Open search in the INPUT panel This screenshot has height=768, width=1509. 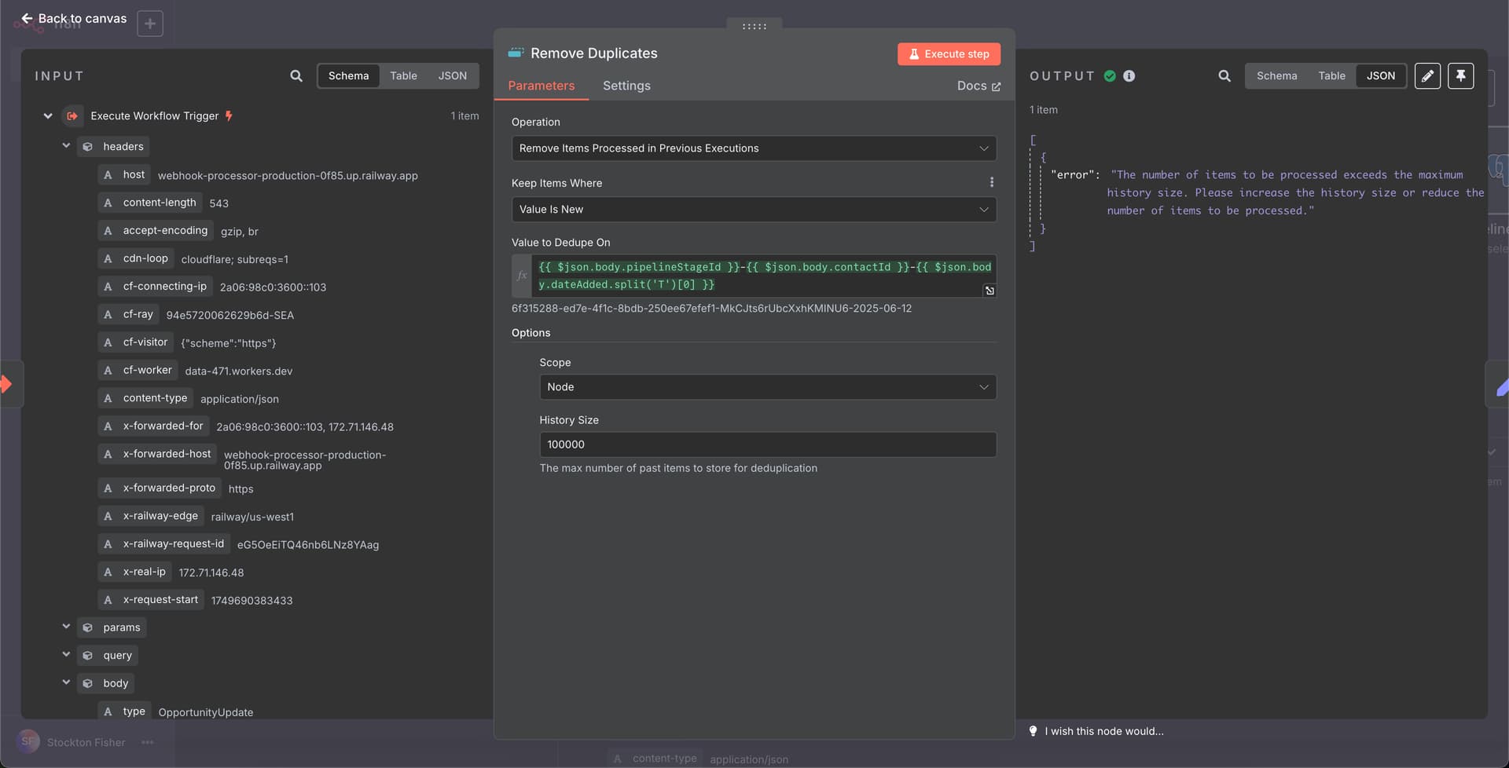coord(296,76)
